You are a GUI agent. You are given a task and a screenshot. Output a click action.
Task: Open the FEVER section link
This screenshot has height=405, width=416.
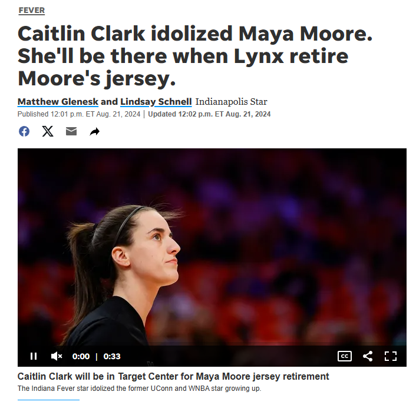(x=32, y=11)
